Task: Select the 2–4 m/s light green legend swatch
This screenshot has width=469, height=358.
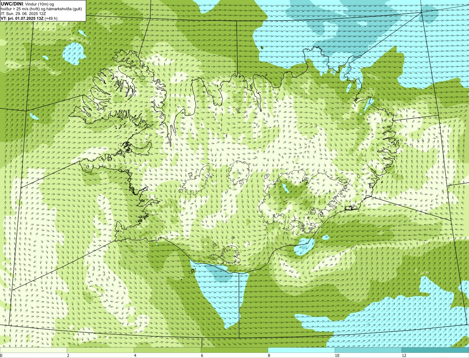Action: [x=100, y=350]
